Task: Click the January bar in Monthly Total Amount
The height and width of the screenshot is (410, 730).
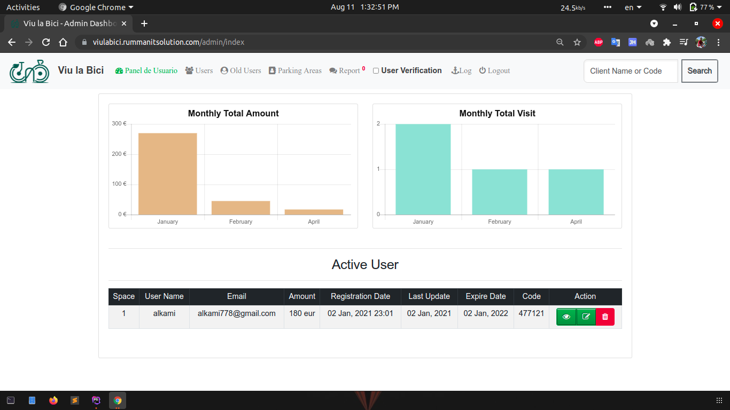Action: point(167,174)
